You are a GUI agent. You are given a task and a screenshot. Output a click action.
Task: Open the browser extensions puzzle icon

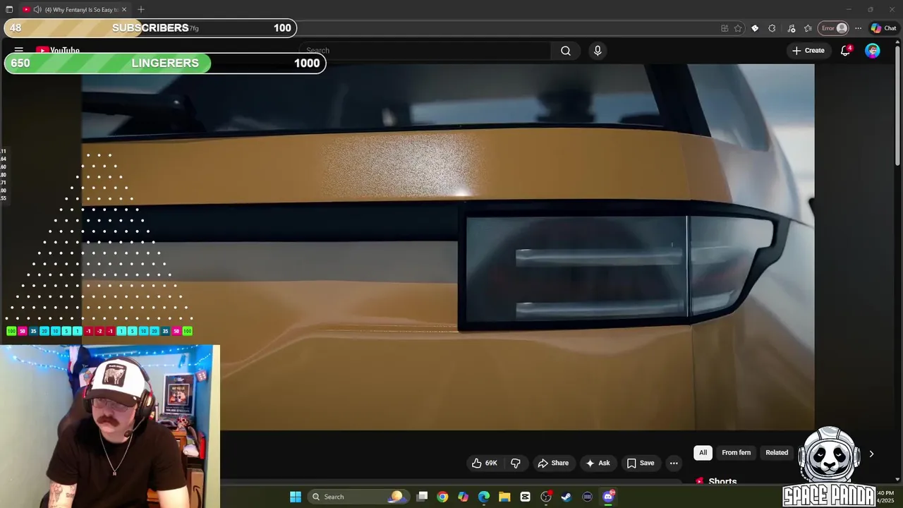772,28
